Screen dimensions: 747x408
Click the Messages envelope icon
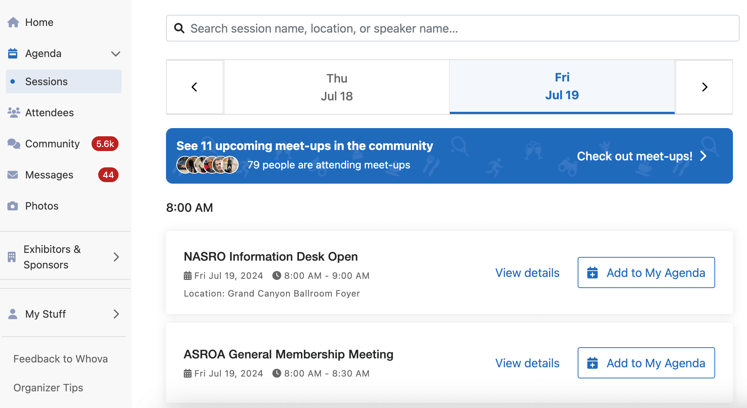(13, 175)
